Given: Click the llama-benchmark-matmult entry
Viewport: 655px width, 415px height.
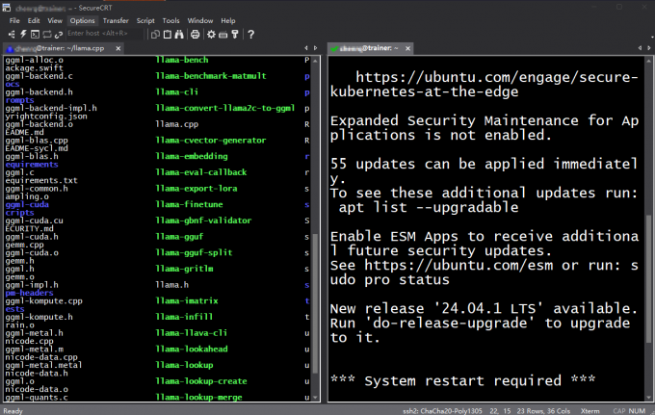Looking at the screenshot, I should [211, 76].
